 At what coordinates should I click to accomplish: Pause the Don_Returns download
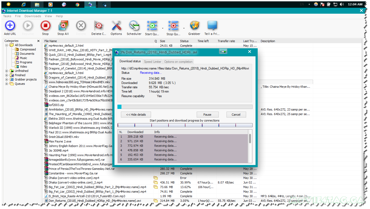(207, 115)
